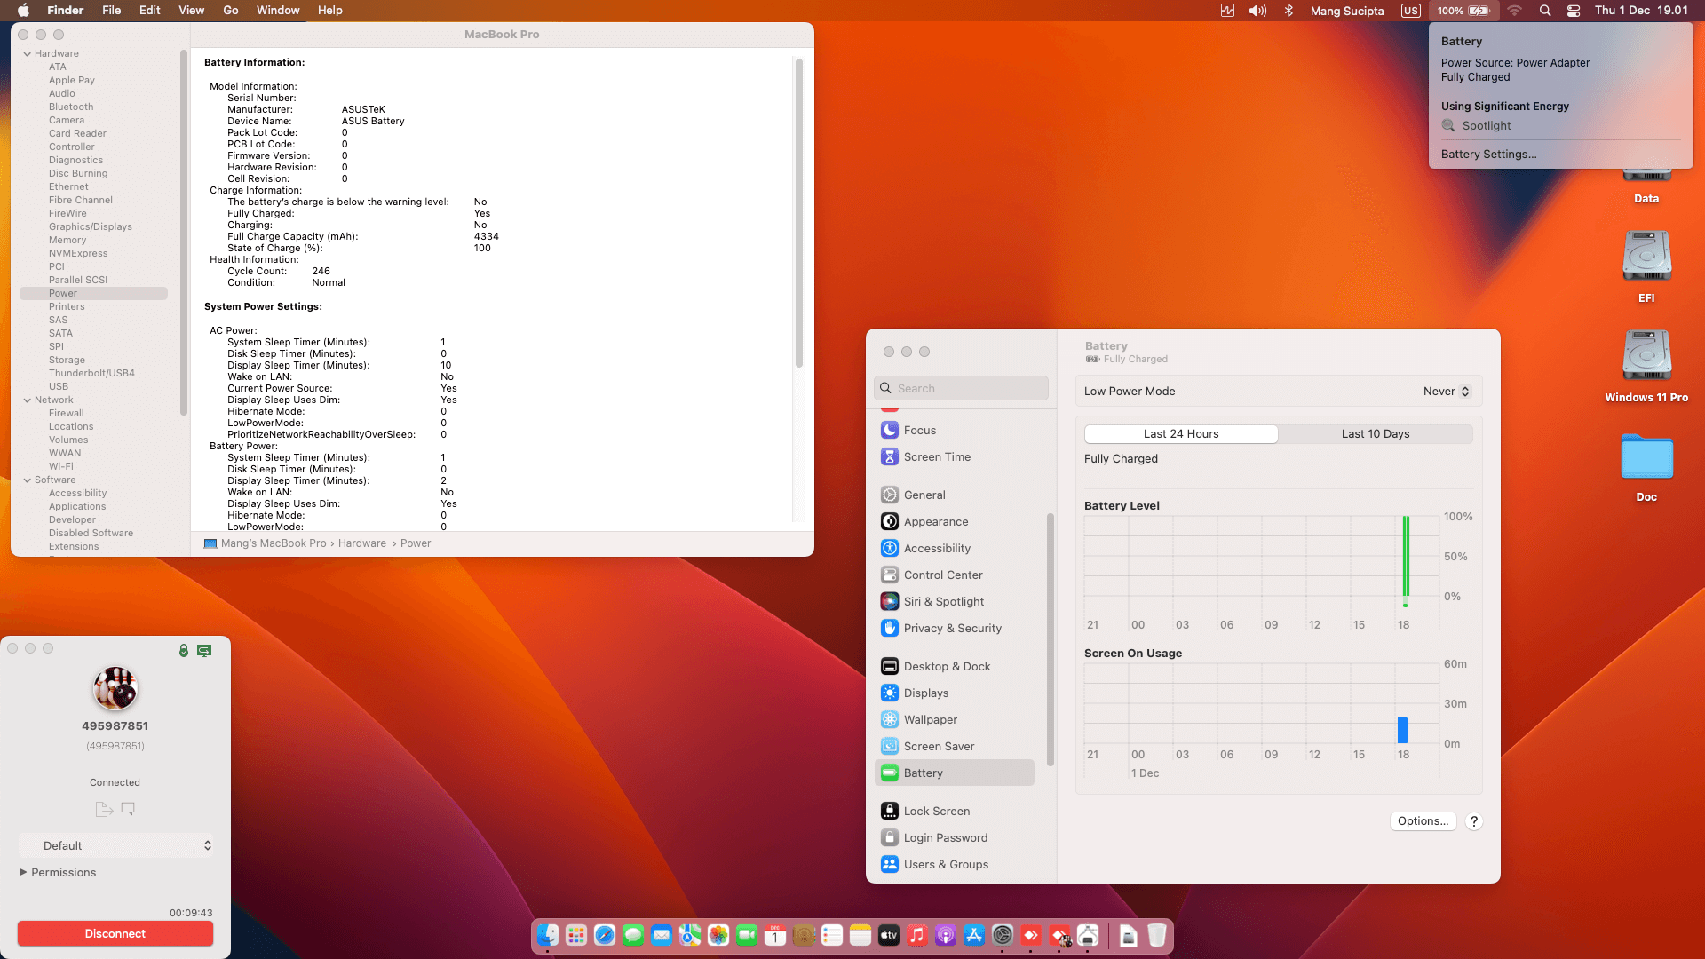
Task: Open Calendar app in the Dock
Action: tap(775, 935)
